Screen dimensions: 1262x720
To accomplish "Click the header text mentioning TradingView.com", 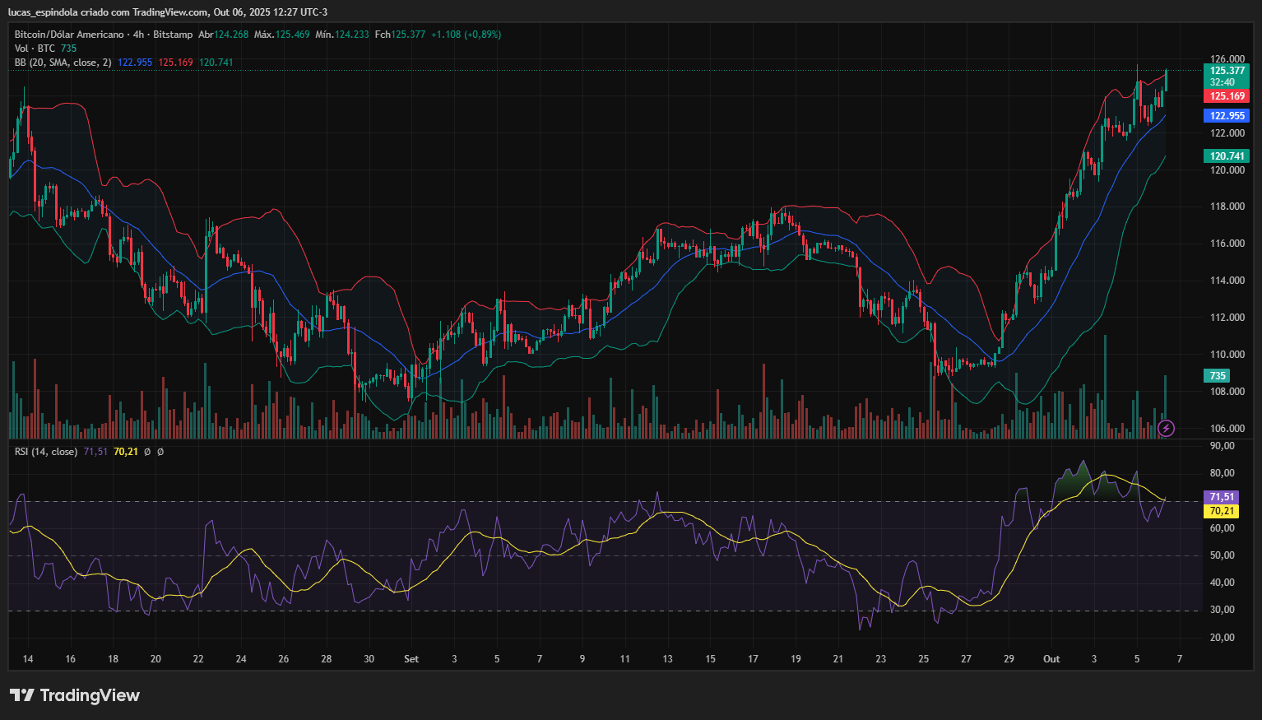I will pyautogui.click(x=168, y=12).
